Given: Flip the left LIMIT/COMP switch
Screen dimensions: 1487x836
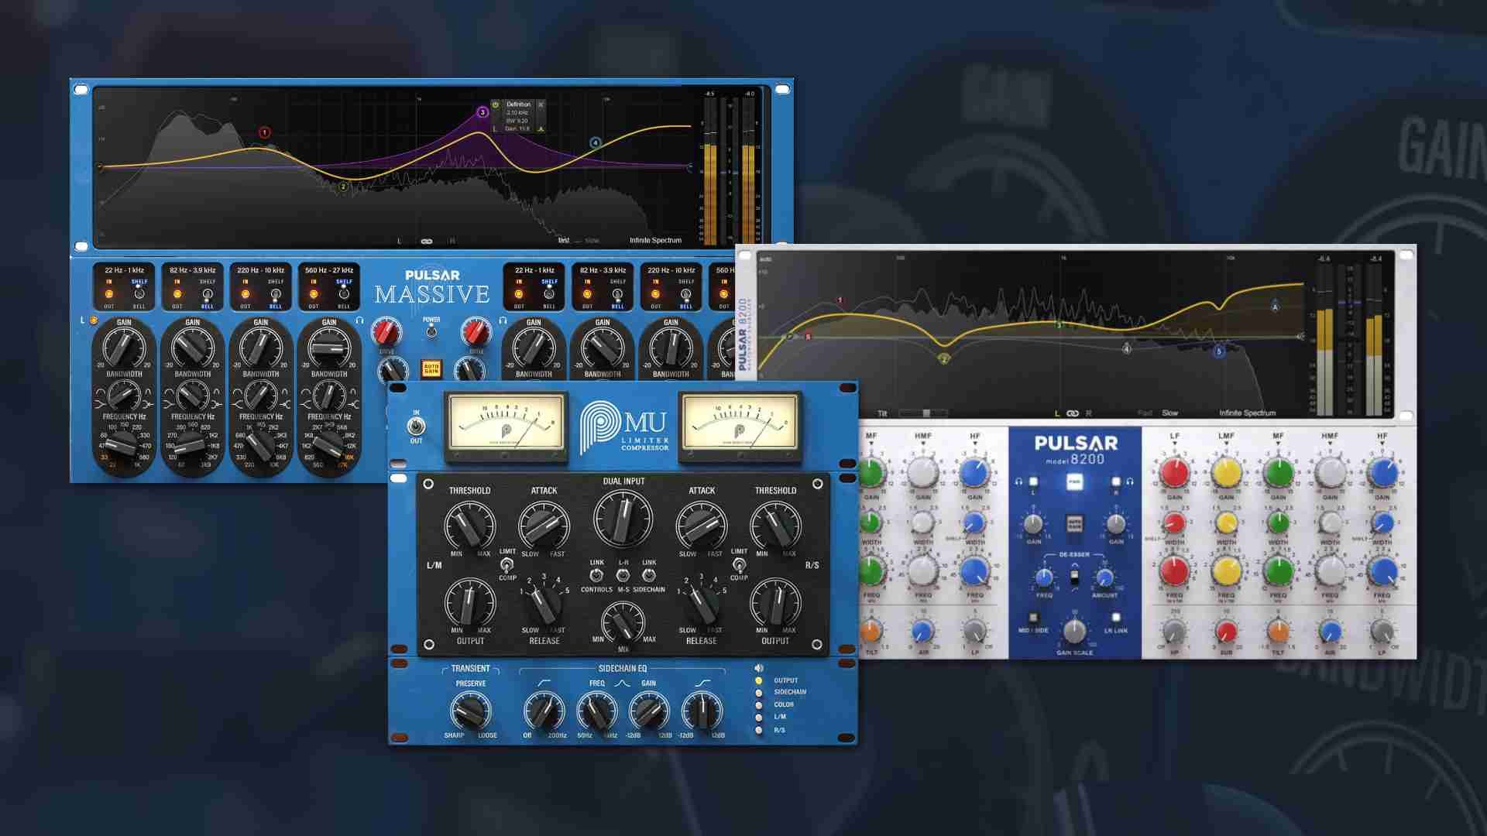Looking at the screenshot, I should (x=507, y=564).
